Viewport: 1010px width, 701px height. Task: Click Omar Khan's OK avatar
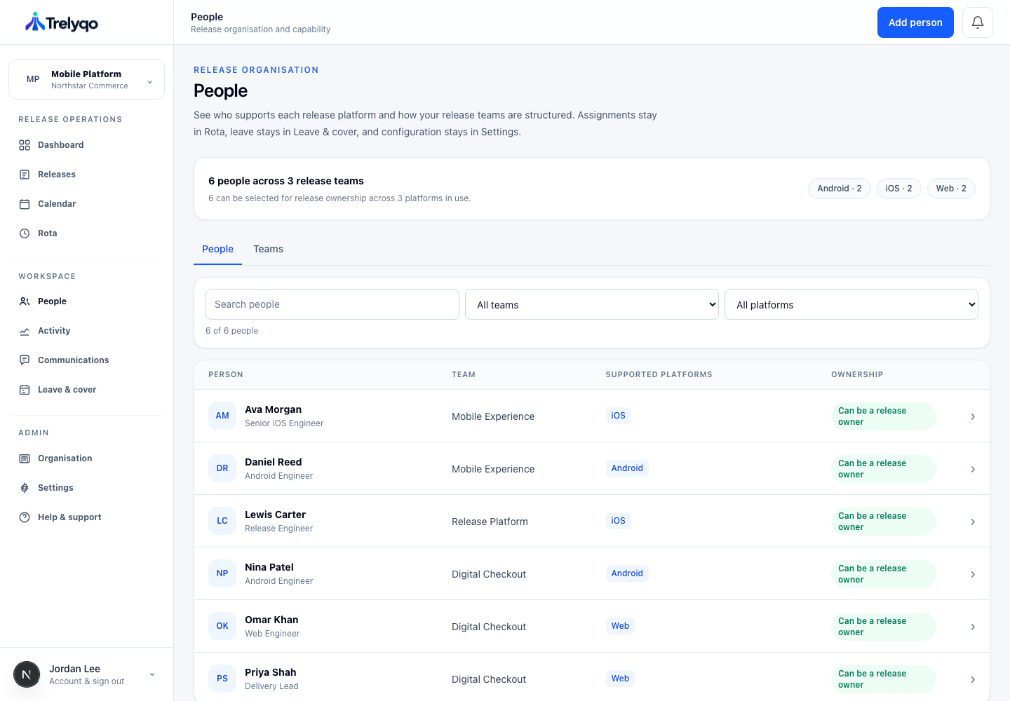click(x=222, y=626)
